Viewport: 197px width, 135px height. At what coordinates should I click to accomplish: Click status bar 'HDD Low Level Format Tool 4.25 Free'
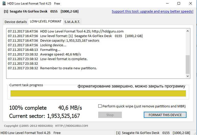click(x=30, y=133)
